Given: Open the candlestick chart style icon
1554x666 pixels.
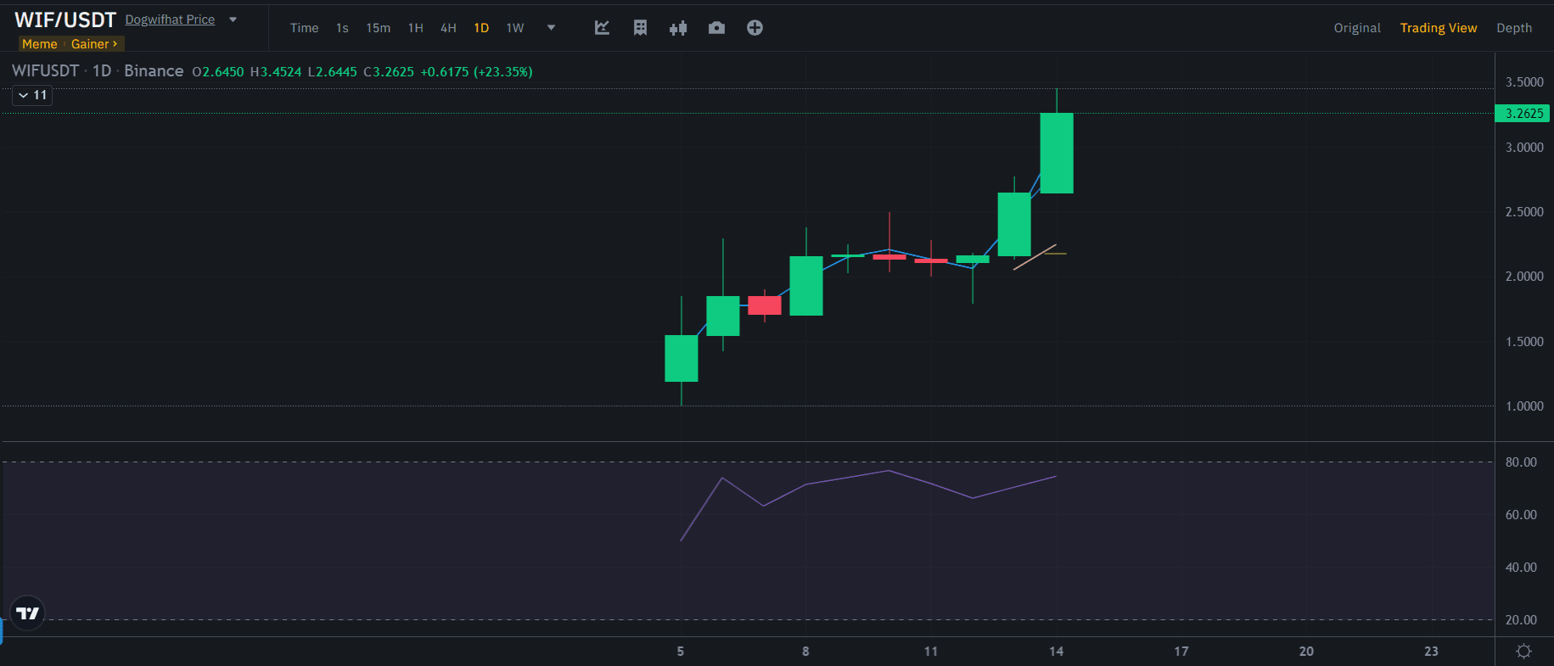Looking at the screenshot, I should pos(677,28).
